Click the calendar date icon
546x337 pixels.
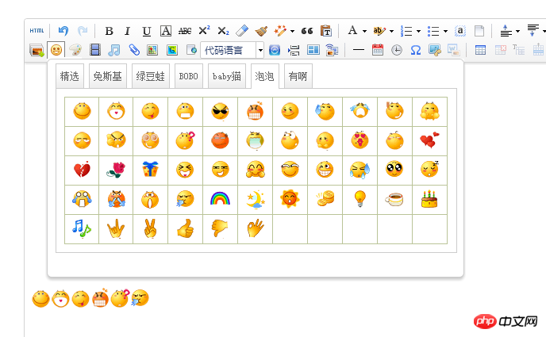tap(378, 49)
